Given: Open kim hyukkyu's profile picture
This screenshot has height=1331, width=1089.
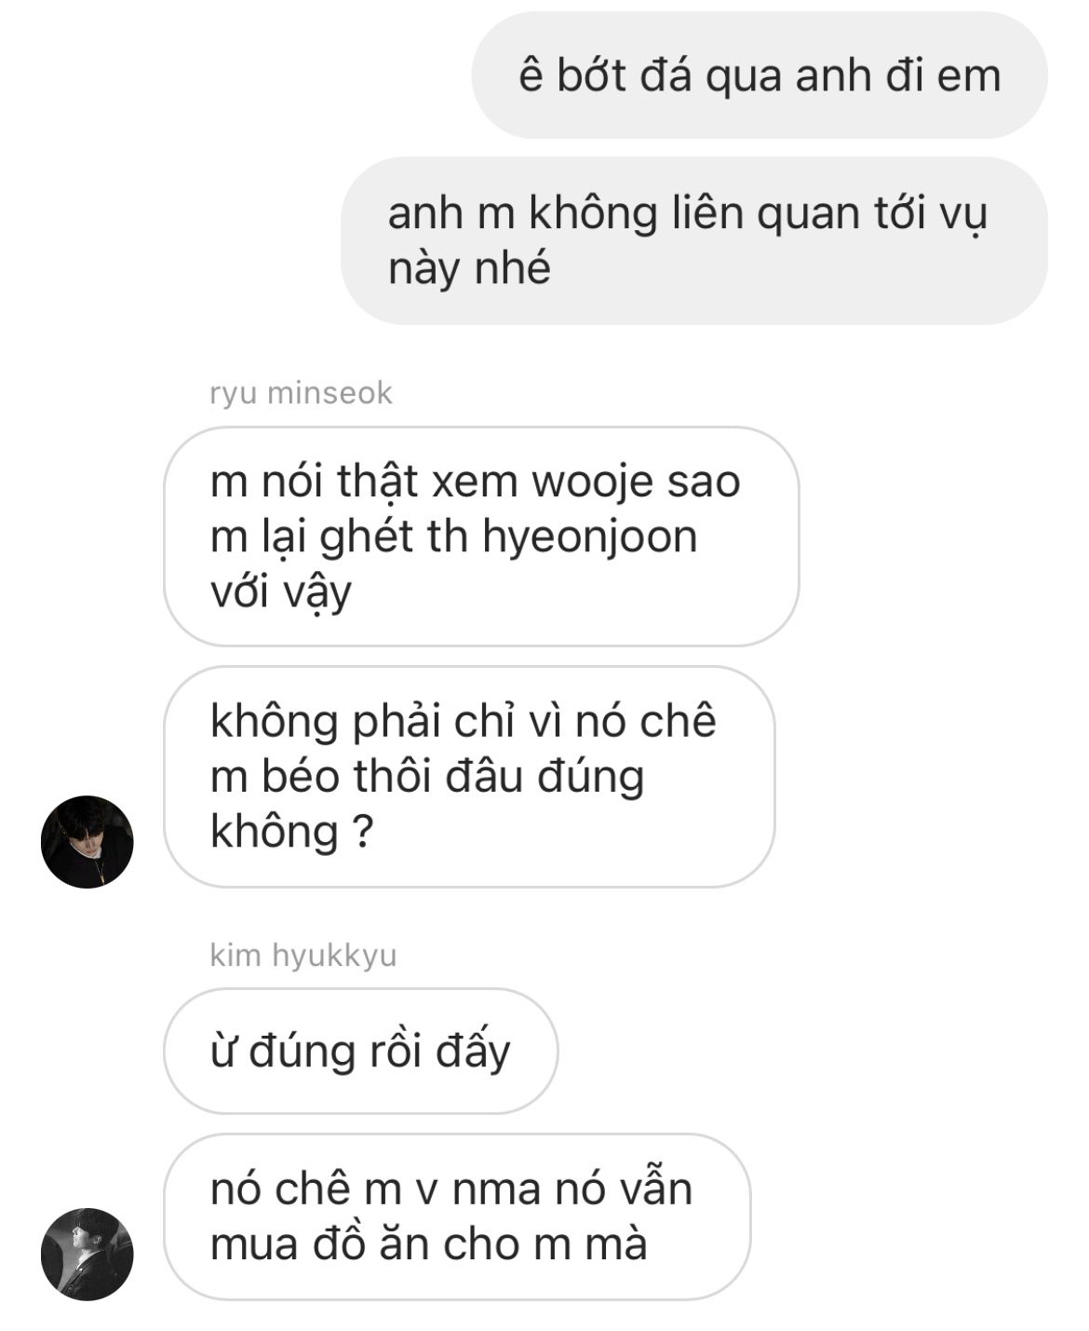Looking at the screenshot, I should (x=87, y=1254).
